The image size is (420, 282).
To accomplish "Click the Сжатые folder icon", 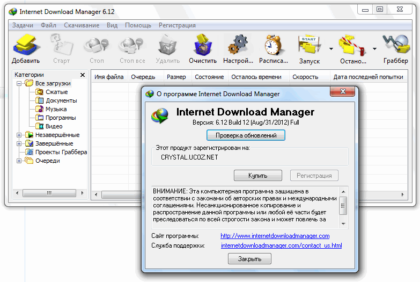I will 40,92.
